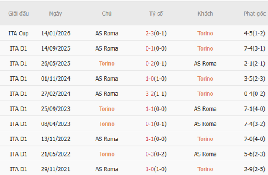
Task: Open the 0-3 score from 21/05/2022
Action: (x=150, y=154)
